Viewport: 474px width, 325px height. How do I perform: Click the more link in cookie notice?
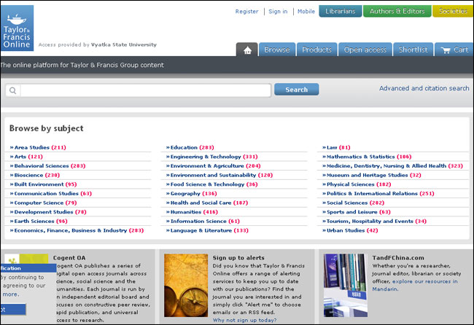(x=10, y=294)
